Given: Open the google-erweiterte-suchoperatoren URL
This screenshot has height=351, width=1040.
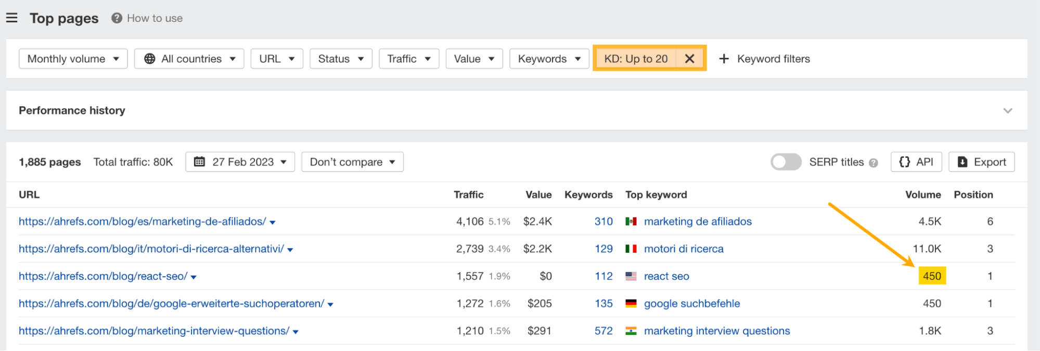Looking at the screenshot, I should coord(172,304).
